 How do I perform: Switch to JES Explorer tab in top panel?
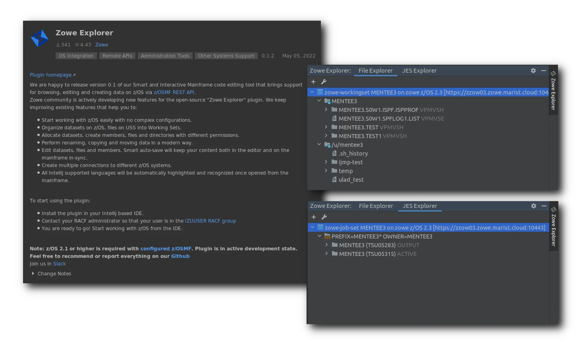point(419,71)
